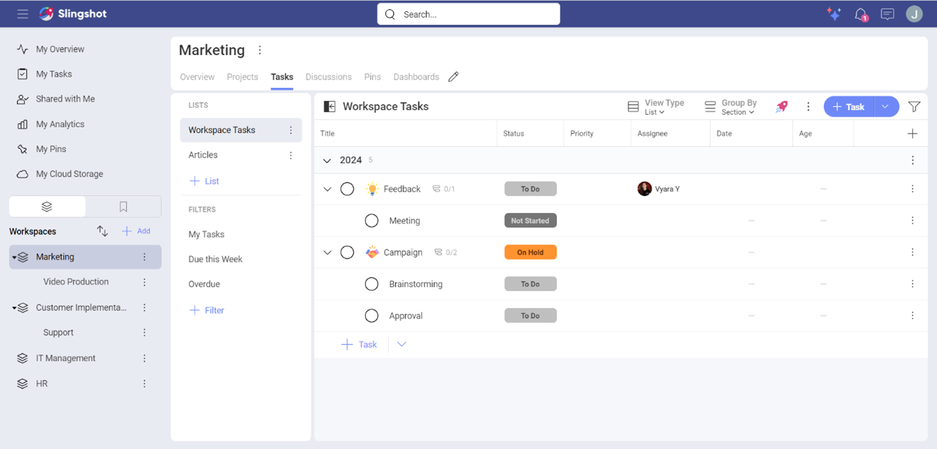The height and width of the screenshot is (449, 937).
Task: Add new workspace with Add
Action: pyautogui.click(x=136, y=231)
